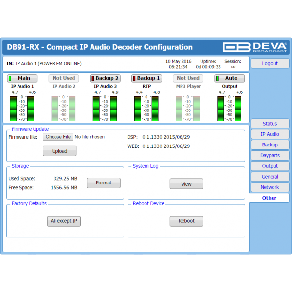Click the 'IP Audio 1 (POWER FM ONLINE)' input text
Viewport: 292px width, 292px height.
pos(49,64)
